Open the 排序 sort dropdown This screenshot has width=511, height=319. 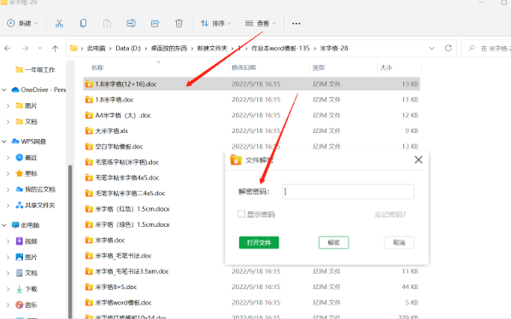(215, 23)
